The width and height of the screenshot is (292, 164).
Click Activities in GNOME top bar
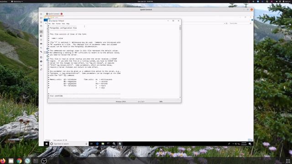coord(4,1)
